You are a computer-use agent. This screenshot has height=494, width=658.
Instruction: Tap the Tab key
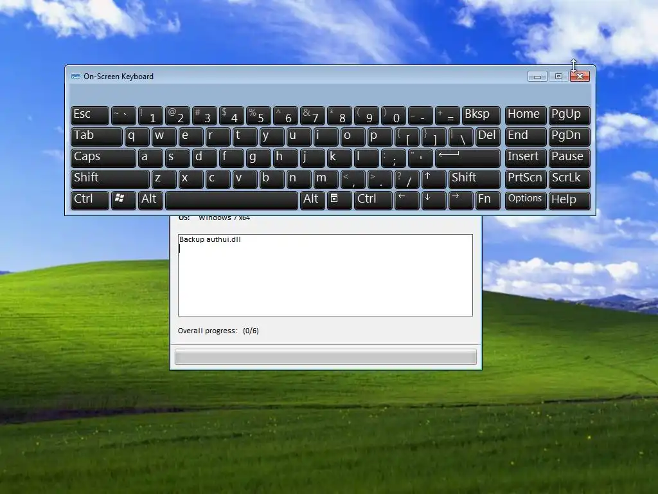pos(96,136)
